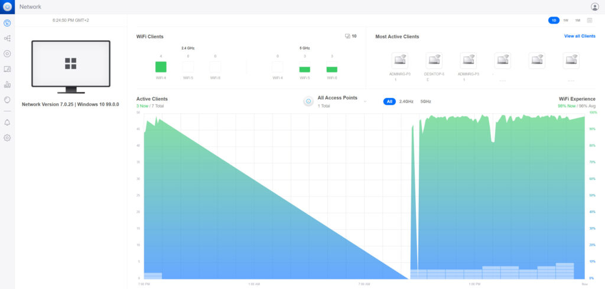Viewport: 605px width, 289px height.
Task: Switch time range to 1M
Action: pyautogui.click(x=577, y=20)
